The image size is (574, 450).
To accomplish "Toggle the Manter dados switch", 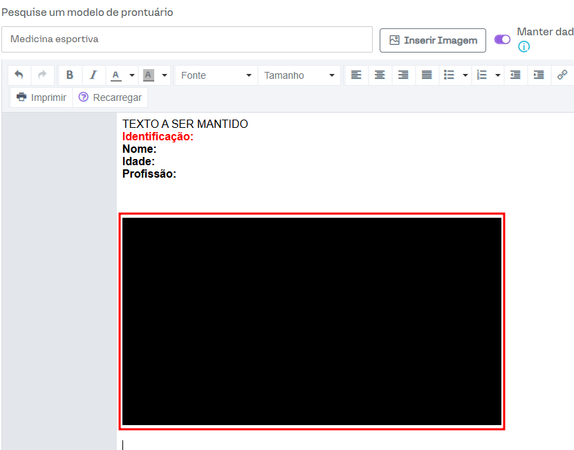I will pyautogui.click(x=502, y=39).
